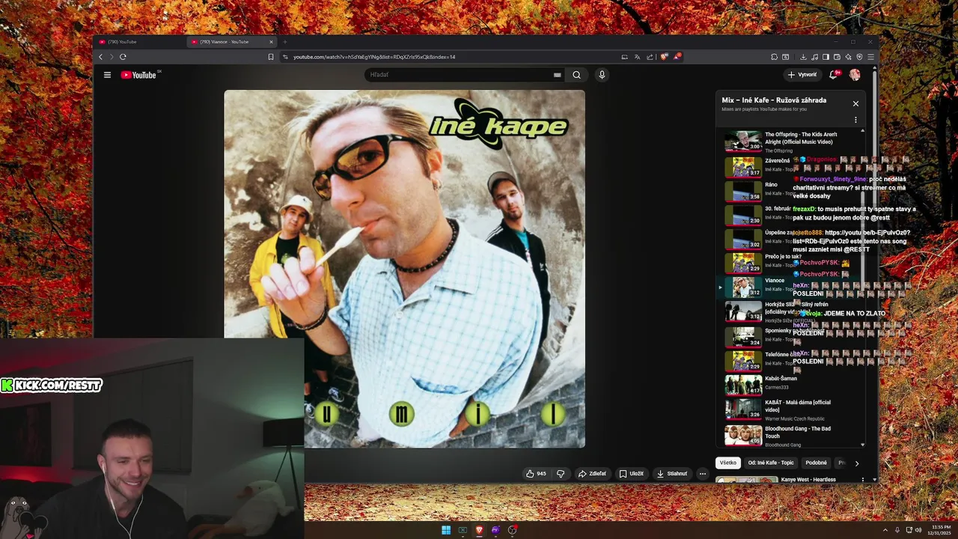The image size is (958, 539).
Task: Open a new browser tab with plus
Action: (284, 42)
